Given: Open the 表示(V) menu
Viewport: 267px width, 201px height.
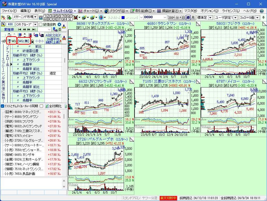Looking at the screenshot, I should click(x=40, y=11).
